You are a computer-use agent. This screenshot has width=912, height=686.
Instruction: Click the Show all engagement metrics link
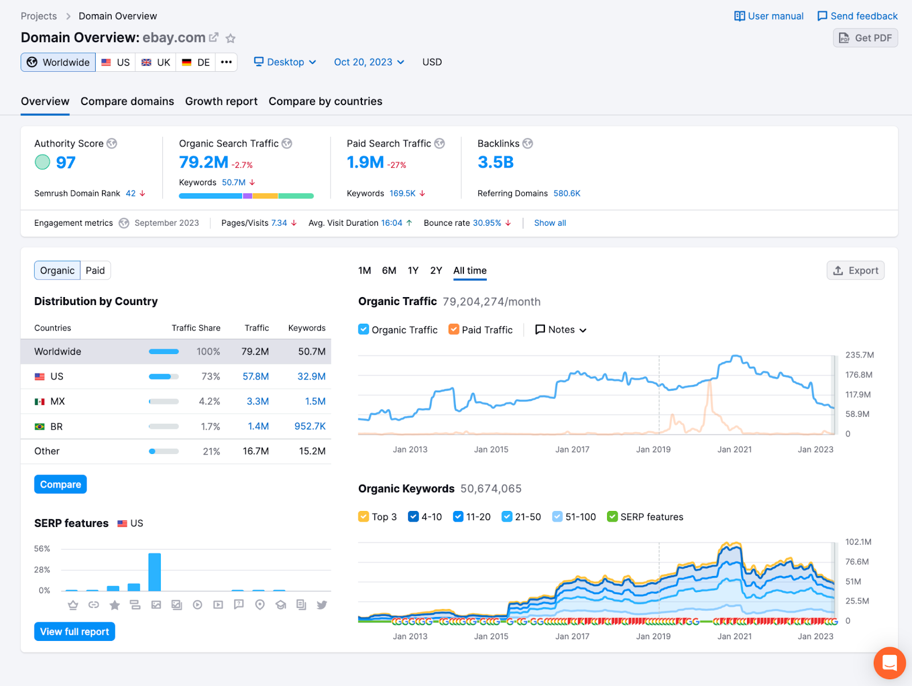pos(550,223)
